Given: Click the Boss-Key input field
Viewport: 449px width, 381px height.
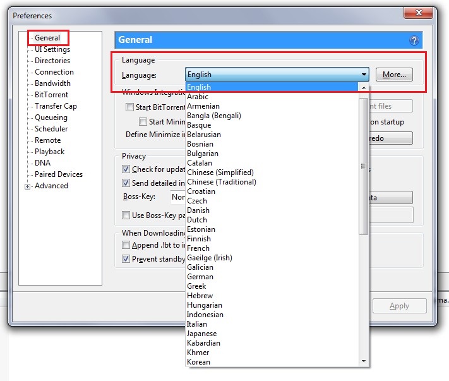Looking at the screenshot, I should pos(177,197).
